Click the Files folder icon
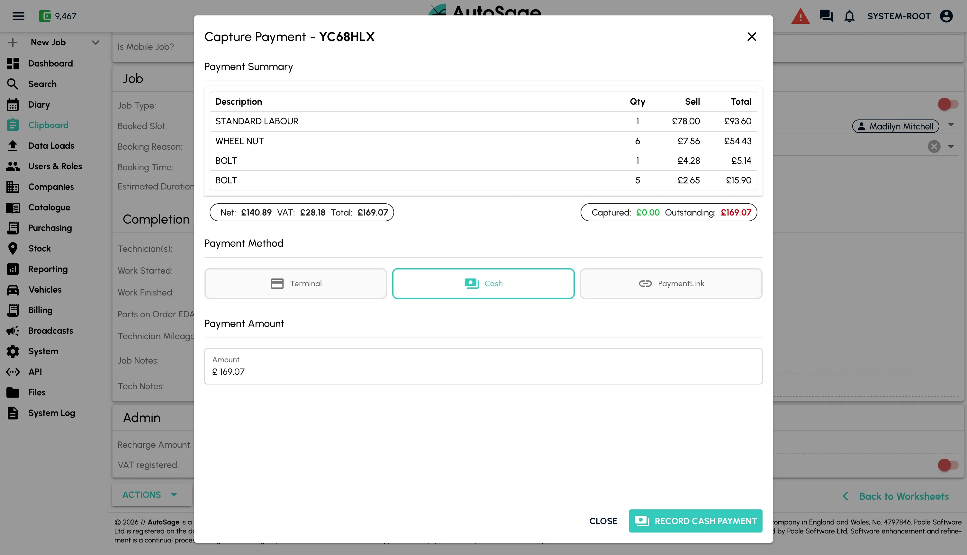The image size is (967, 555). (13, 392)
